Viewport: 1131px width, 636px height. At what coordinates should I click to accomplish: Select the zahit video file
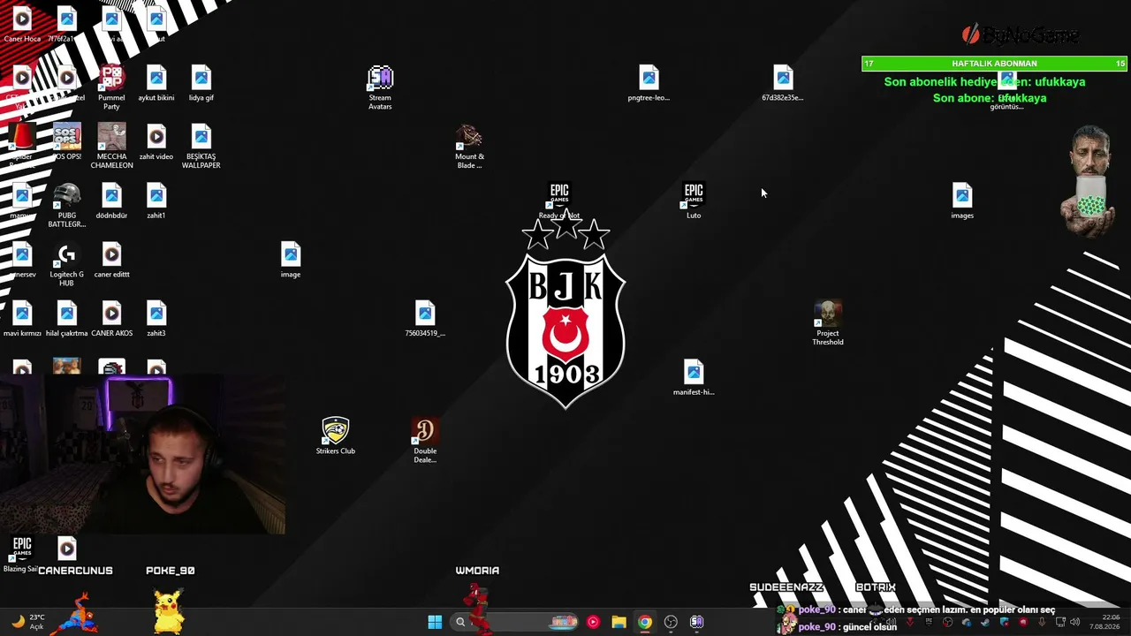156,143
